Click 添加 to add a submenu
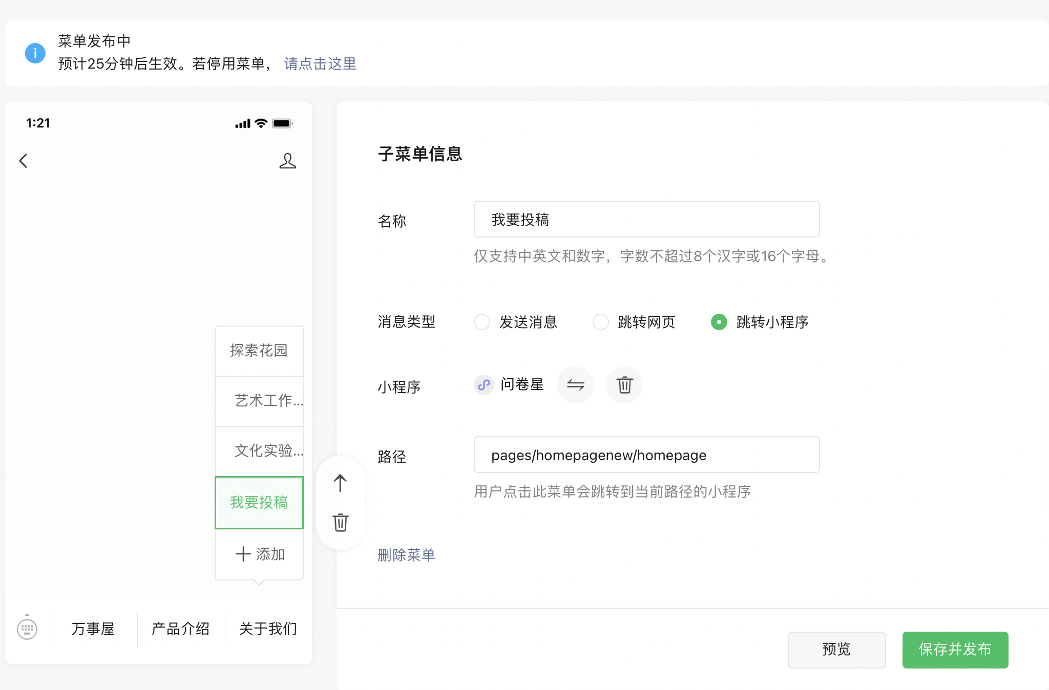Image resolution: width=1049 pixels, height=690 pixels. coord(259,554)
